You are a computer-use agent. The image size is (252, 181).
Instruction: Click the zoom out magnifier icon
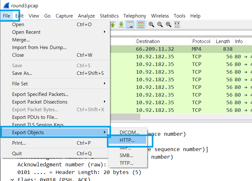160,25
